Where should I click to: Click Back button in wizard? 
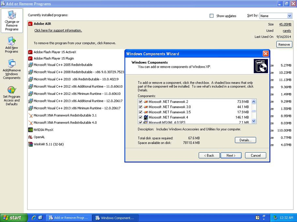click(x=209, y=156)
